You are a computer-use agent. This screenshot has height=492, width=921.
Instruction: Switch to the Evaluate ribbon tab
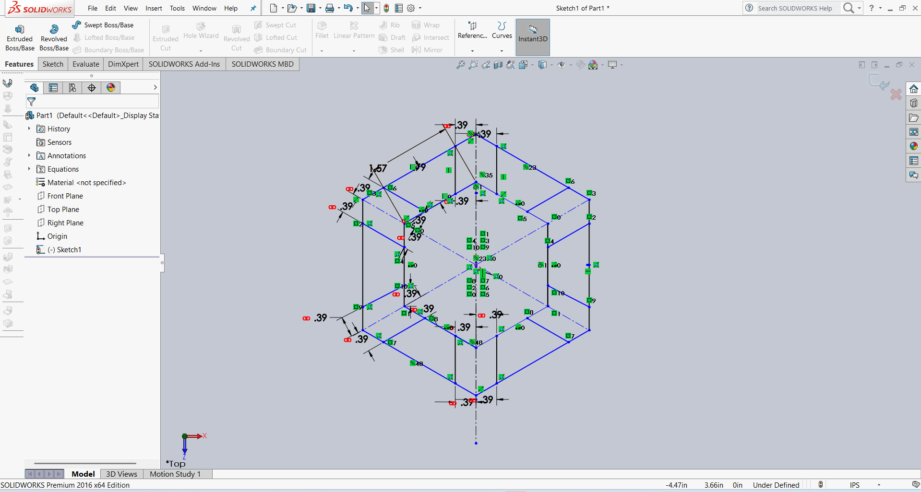pos(86,64)
